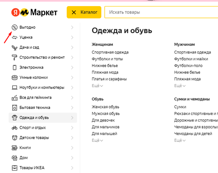Open Сумки и чемоданы heading
Image resolution: width=218 pixels, height=173 pixels.
pyautogui.click(x=192, y=99)
